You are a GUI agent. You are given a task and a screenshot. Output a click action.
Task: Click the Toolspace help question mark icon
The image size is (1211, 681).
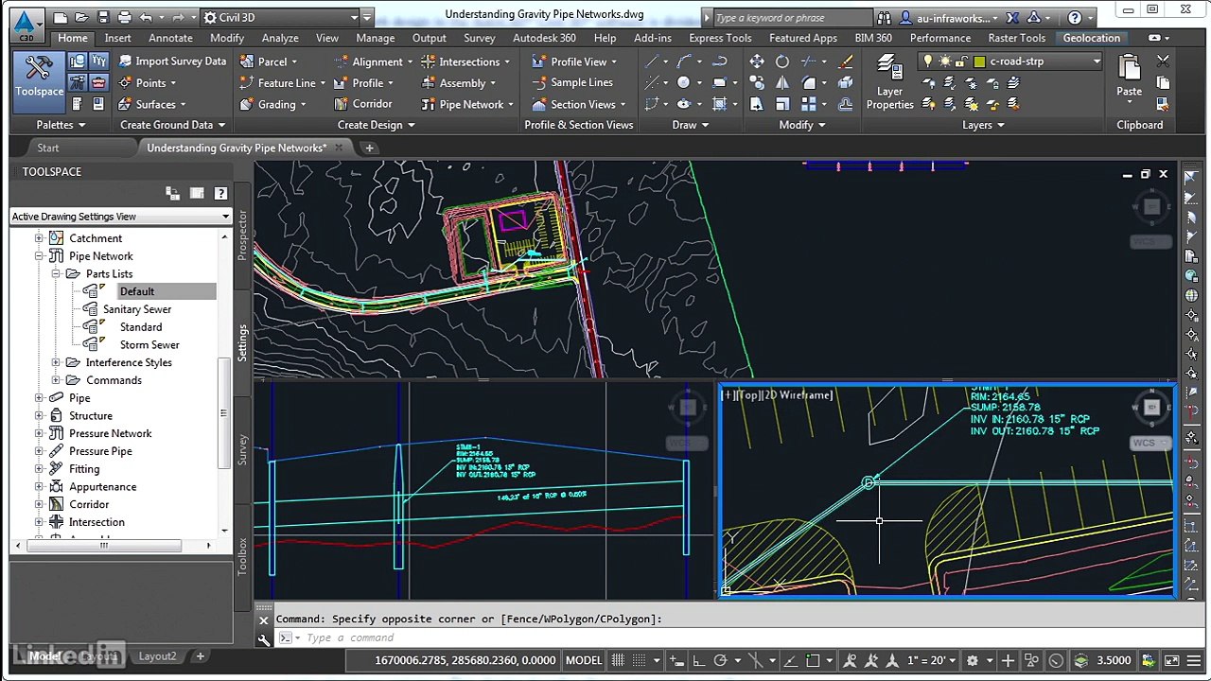pyautogui.click(x=220, y=193)
